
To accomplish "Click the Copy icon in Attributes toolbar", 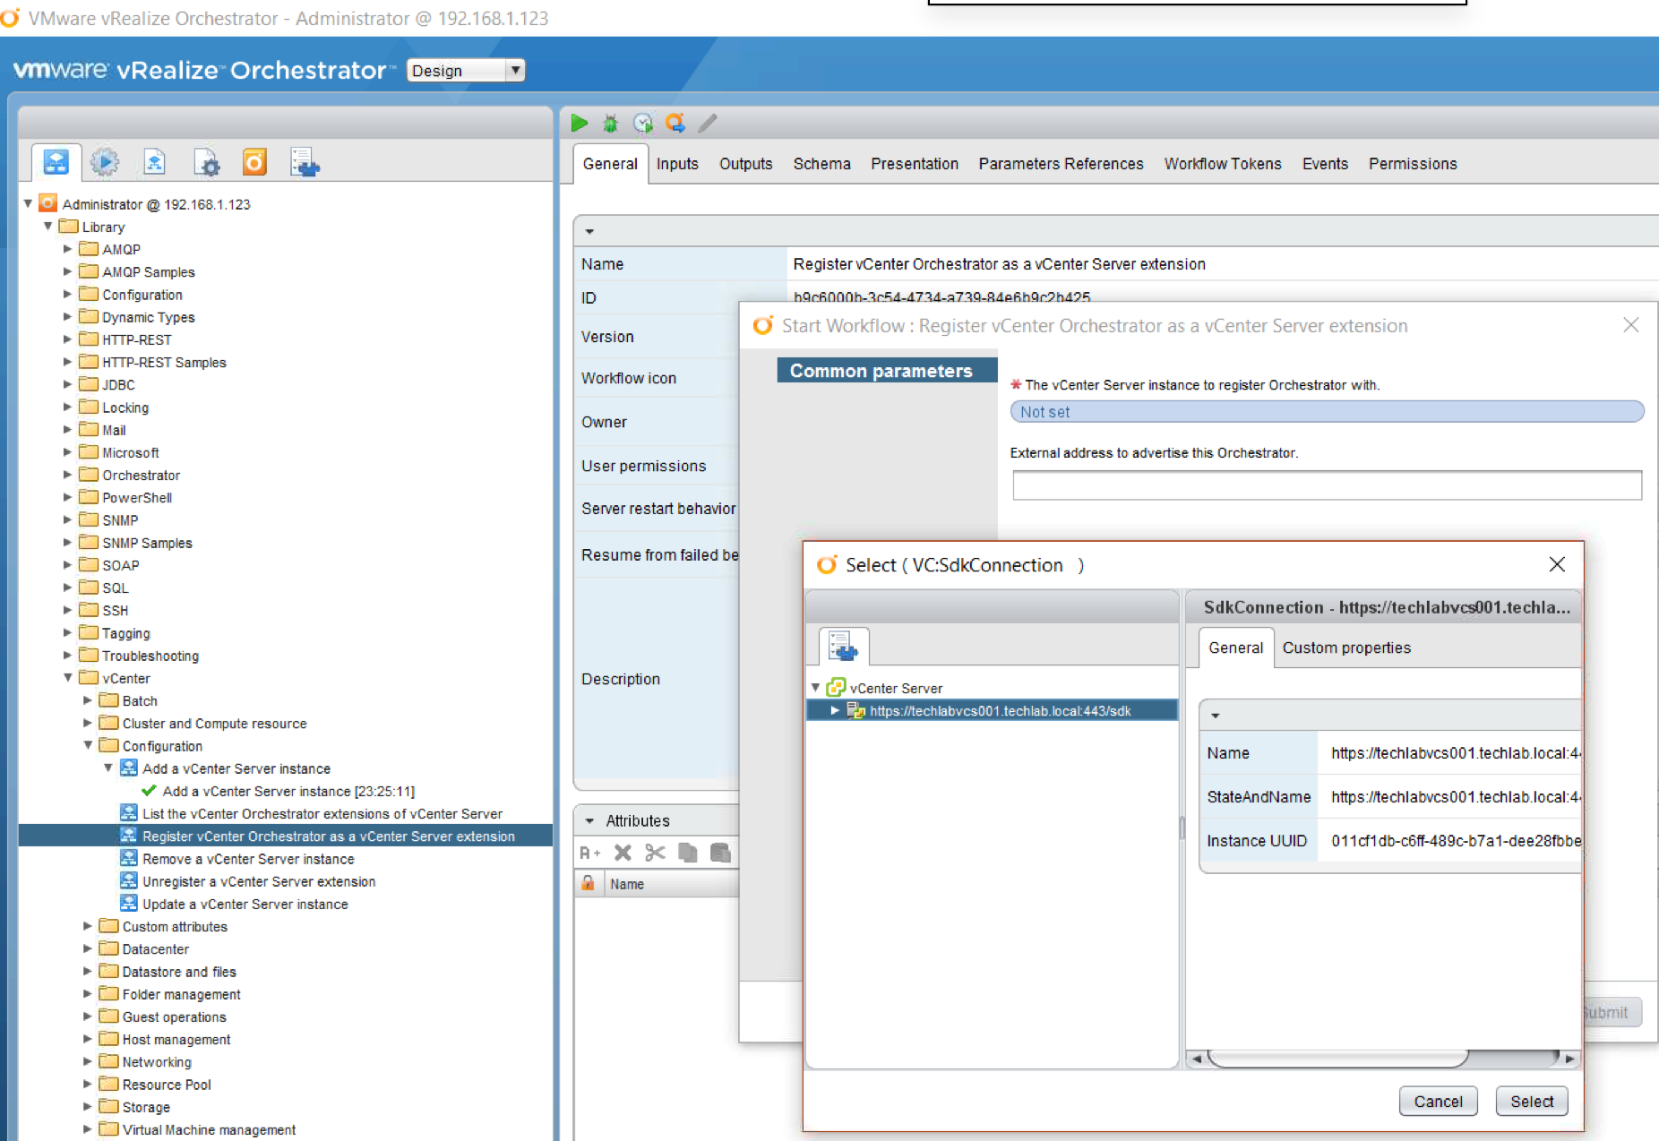I will click(688, 853).
